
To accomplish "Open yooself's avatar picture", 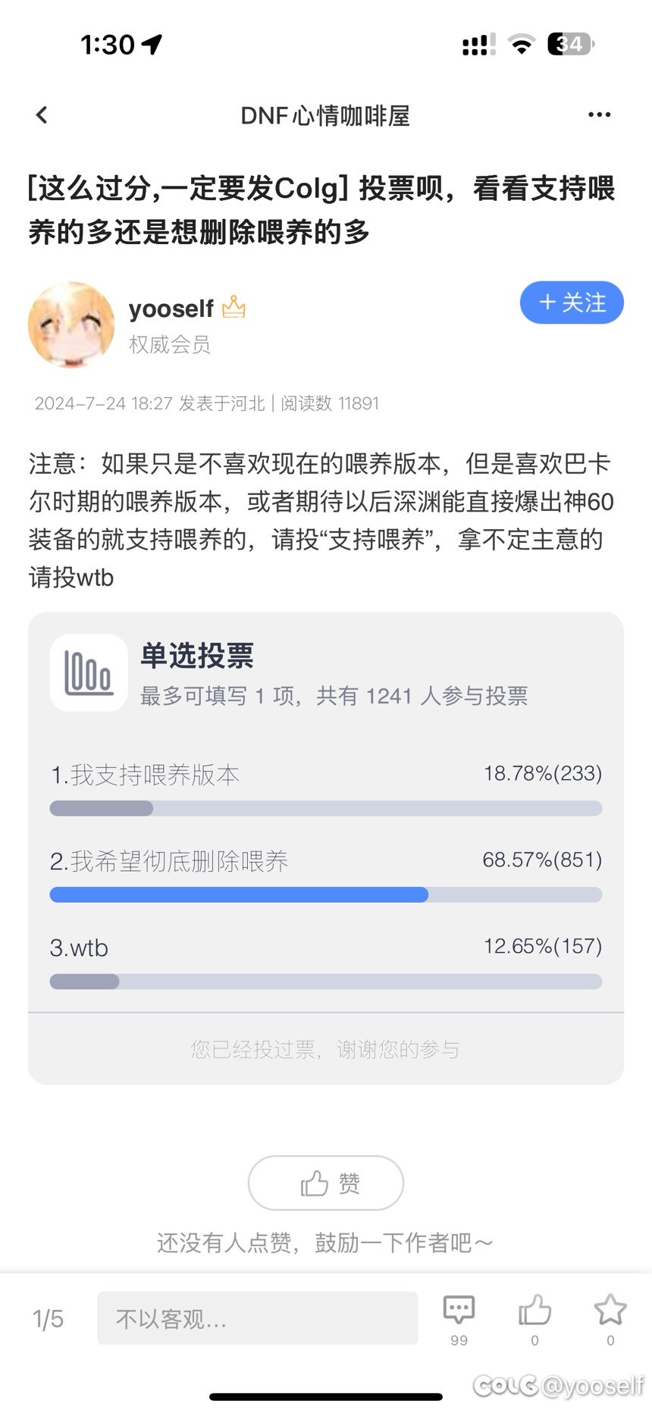I will [x=71, y=324].
